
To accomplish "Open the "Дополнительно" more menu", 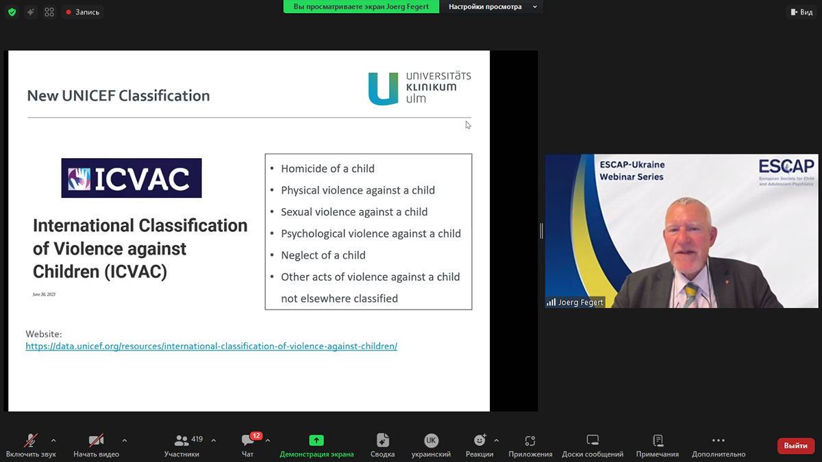I will pyautogui.click(x=718, y=446).
